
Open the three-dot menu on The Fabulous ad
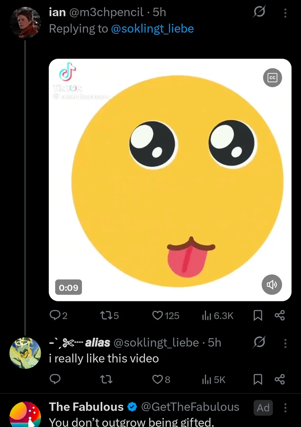pos(285,408)
